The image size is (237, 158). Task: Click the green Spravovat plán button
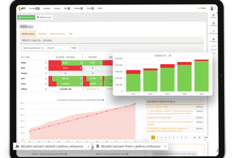pyautogui.click(x=26, y=17)
